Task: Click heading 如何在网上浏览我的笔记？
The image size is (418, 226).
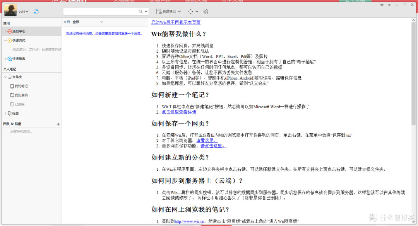Action: 190,209
